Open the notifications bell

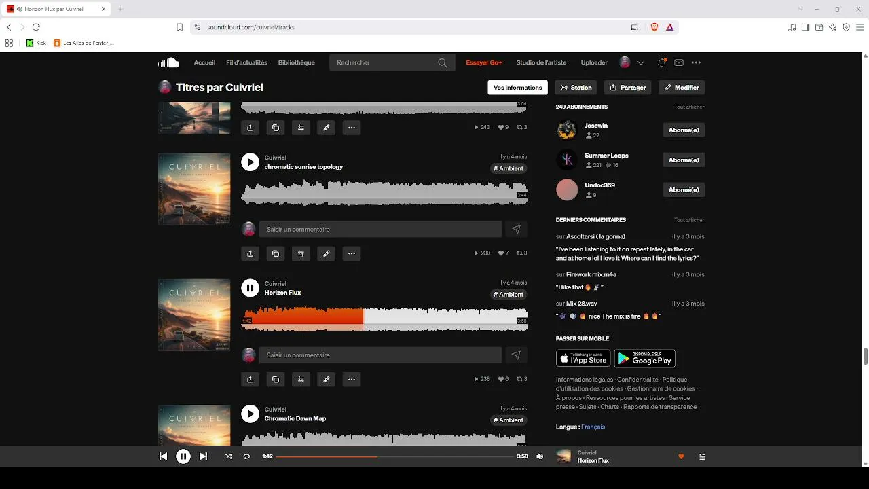[661, 62]
